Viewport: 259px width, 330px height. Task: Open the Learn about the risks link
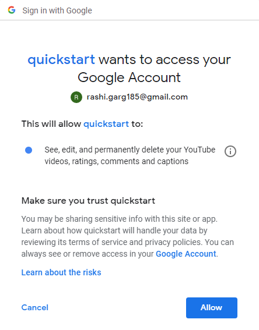click(61, 272)
